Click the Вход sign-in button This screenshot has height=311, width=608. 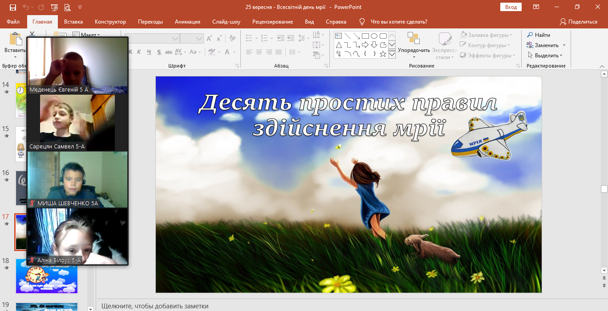[x=511, y=7]
